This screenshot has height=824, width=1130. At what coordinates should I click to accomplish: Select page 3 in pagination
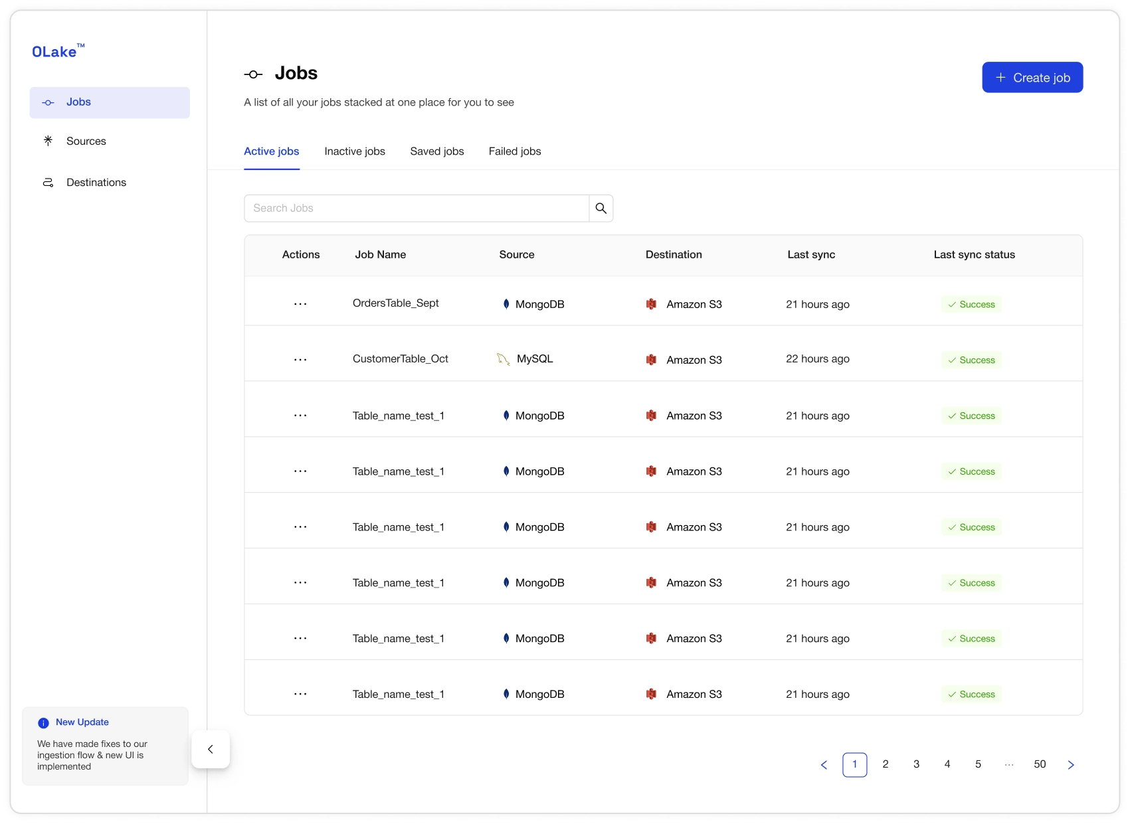pos(916,764)
